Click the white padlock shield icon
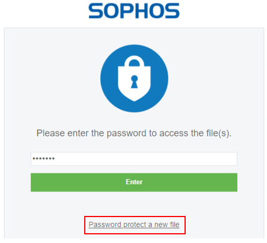 [134, 78]
